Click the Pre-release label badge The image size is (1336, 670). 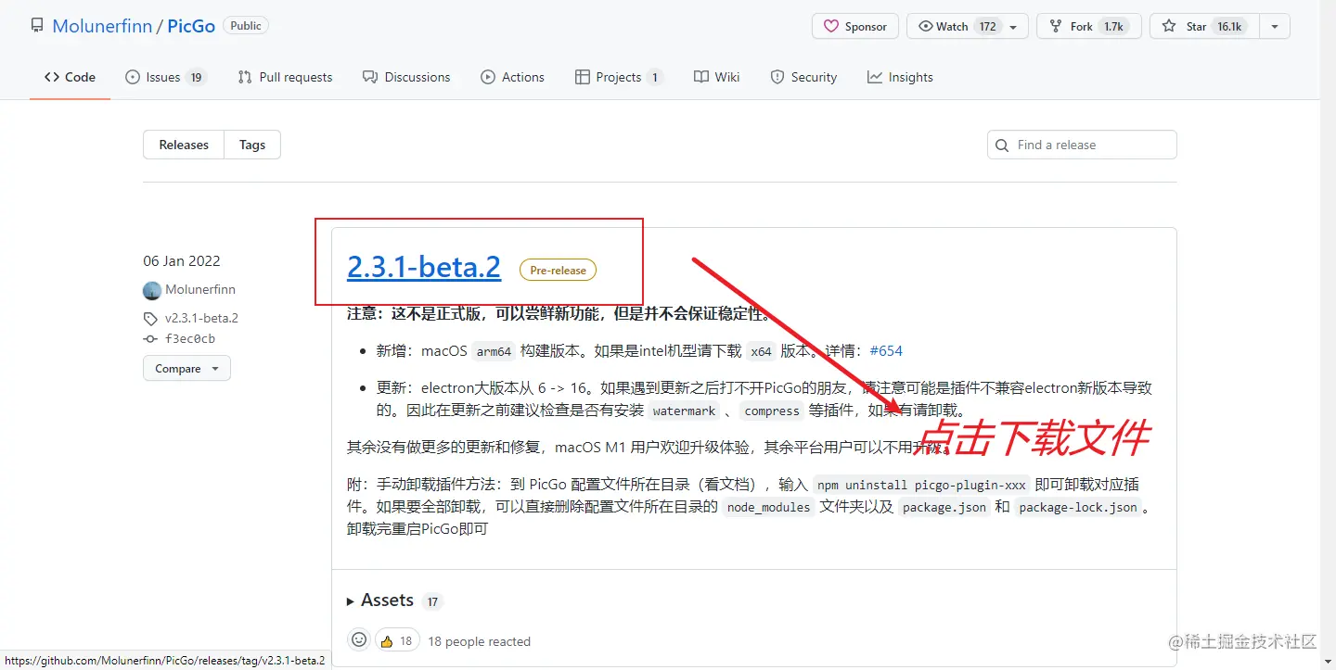pyautogui.click(x=558, y=270)
